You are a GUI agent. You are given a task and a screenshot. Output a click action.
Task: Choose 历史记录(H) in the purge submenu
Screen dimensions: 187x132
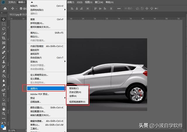pos(75,92)
